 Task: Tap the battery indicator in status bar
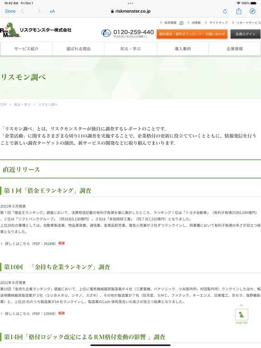(x=253, y=3)
